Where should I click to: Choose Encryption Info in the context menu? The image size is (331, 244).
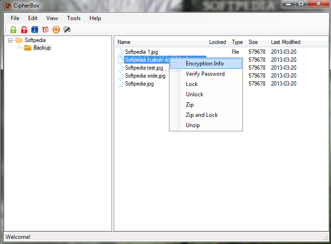tap(206, 64)
